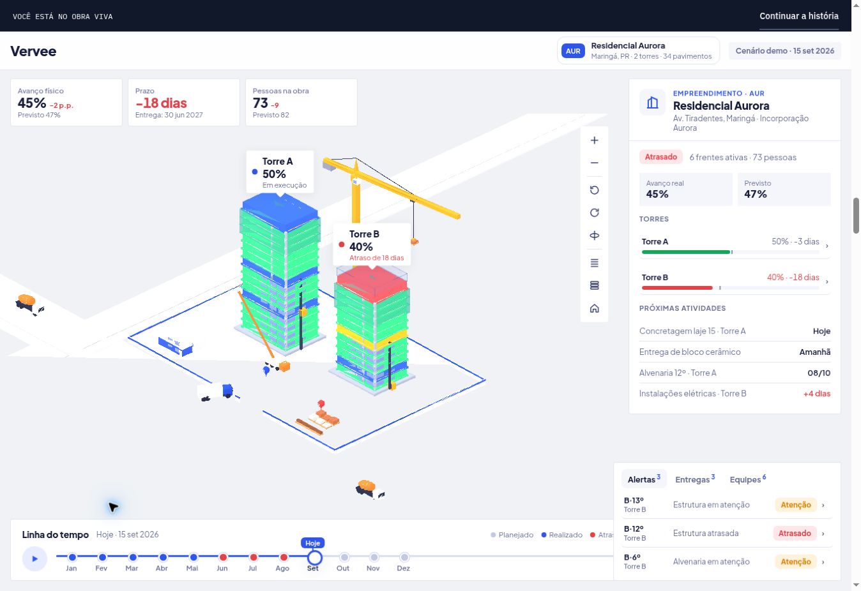Click the Hoje marker on Set
Image resolution: width=861 pixels, height=591 pixels.
pos(314,558)
